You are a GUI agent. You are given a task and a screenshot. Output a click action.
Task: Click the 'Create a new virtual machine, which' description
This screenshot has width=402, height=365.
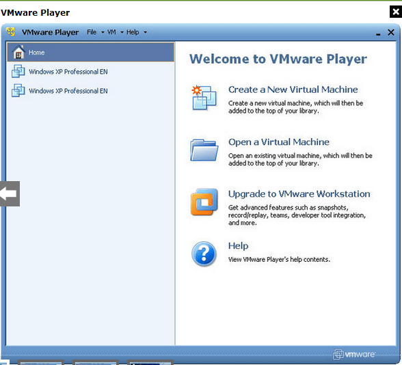click(295, 107)
